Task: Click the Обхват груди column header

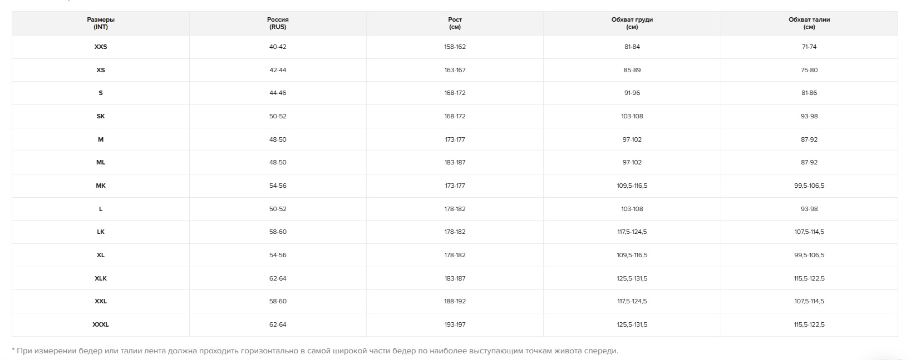Action: click(x=632, y=23)
